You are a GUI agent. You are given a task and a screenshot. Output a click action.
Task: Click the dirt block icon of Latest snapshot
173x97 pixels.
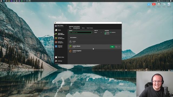coord(70,51)
